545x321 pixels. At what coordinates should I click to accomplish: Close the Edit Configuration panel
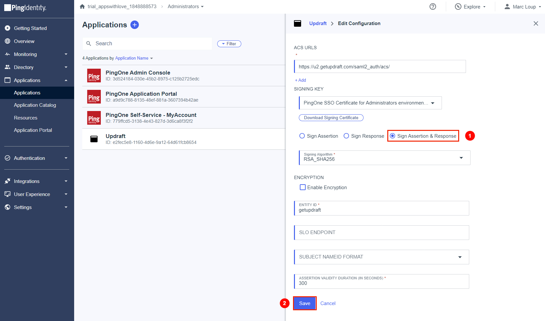click(536, 23)
